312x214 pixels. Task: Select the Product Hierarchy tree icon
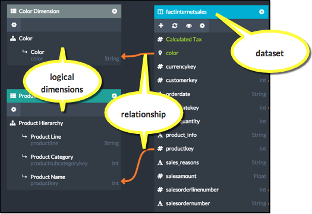(12, 123)
